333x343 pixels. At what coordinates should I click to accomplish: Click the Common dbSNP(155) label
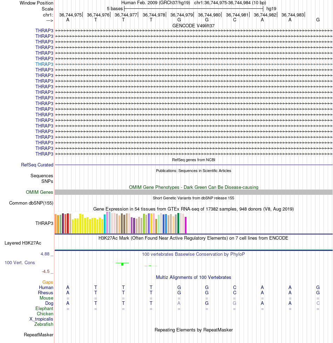[31, 203]
